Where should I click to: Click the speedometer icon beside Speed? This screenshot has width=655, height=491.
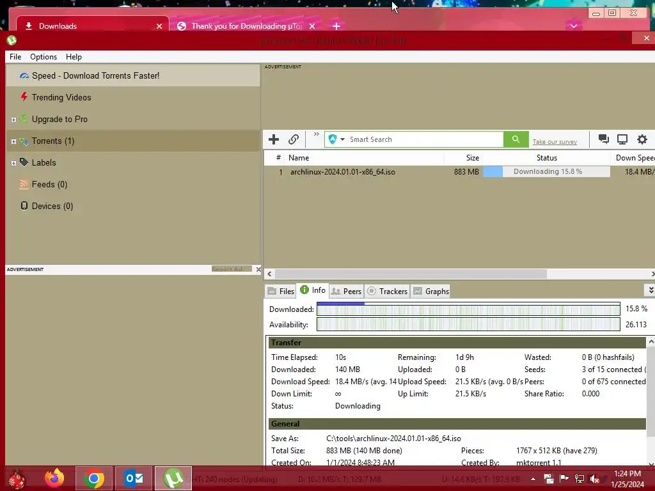pos(24,75)
